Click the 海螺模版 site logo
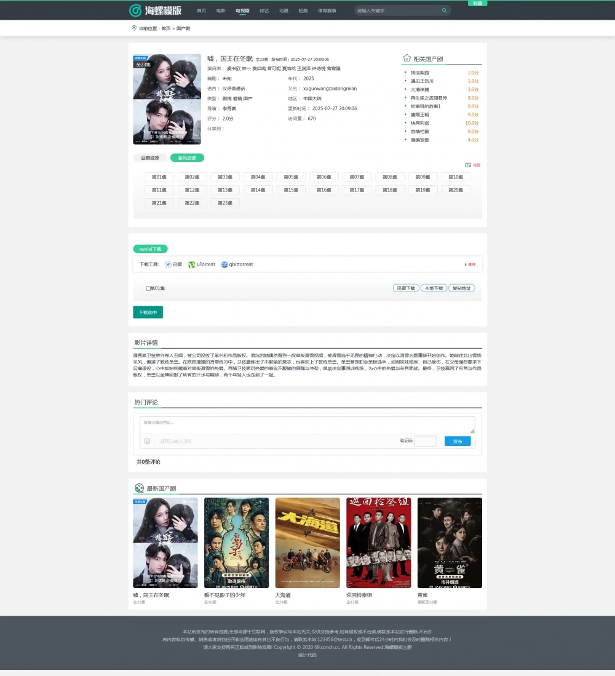The height and width of the screenshot is (676, 615). pos(155,10)
